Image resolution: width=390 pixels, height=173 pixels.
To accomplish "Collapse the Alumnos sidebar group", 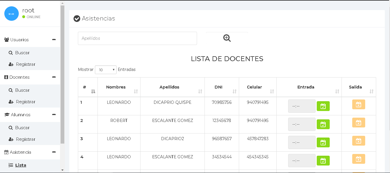I will coord(54,115).
